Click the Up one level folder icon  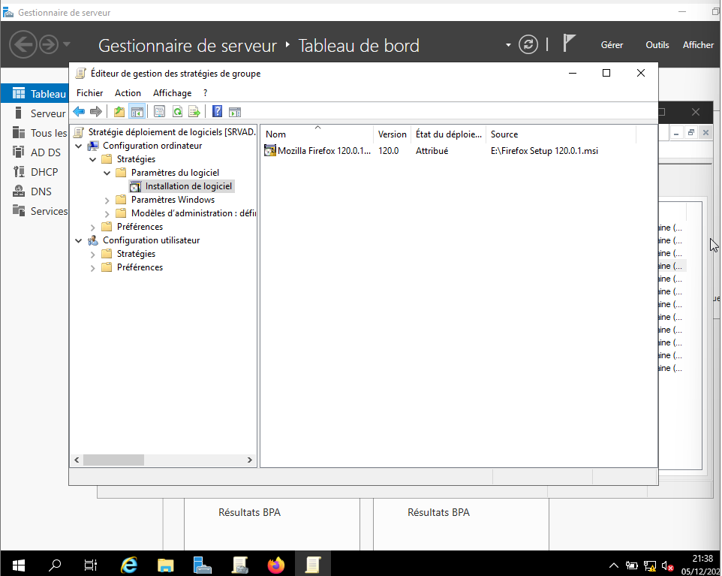pos(119,112)
